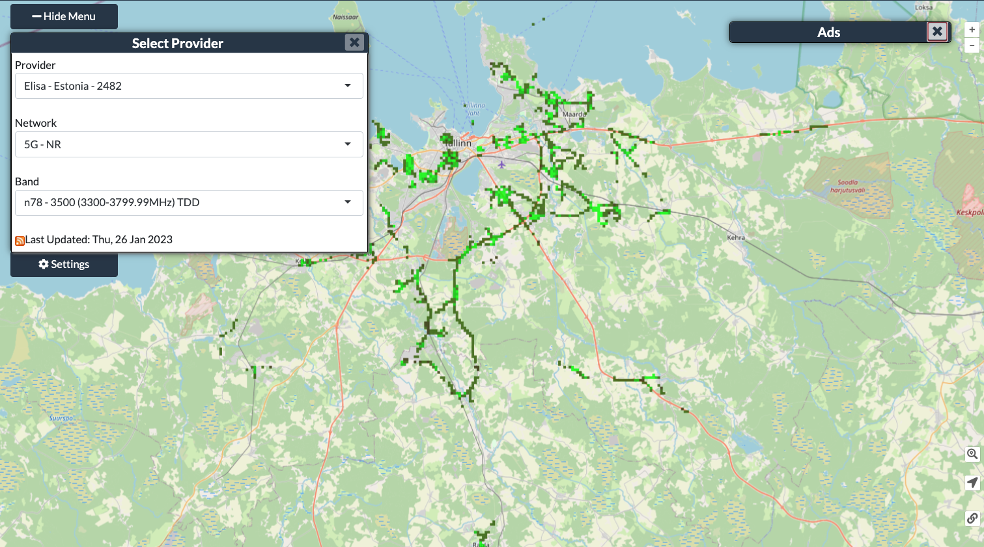Click the Select Provider panel title
Screen dimensions: 984x547
tap(177, 43)
